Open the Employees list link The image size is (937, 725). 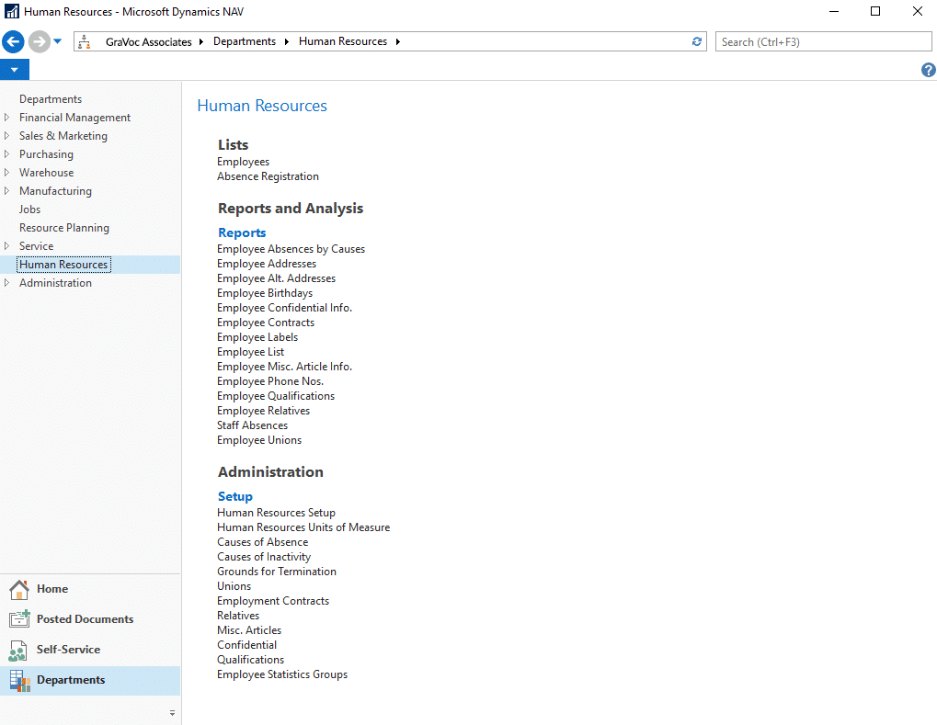click(x=243, y=162)
